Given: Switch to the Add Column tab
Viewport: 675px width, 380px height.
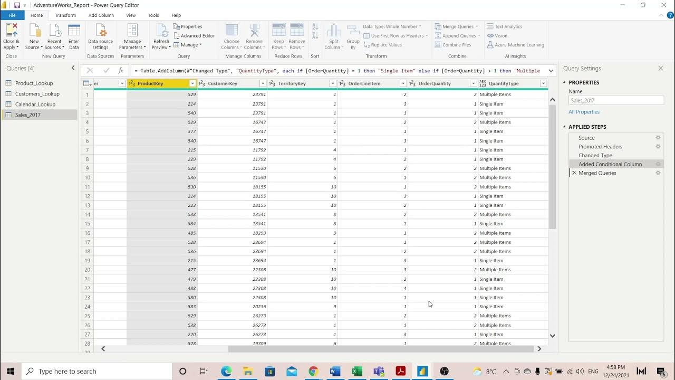Looking at the screenshot, I should 101,15.
